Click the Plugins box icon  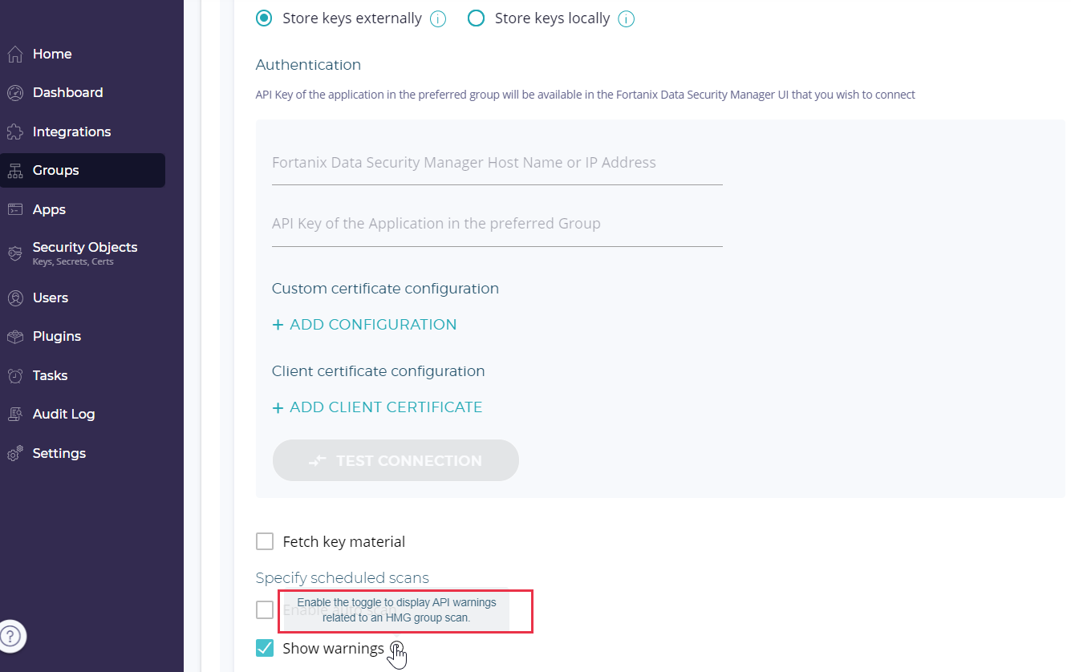pyautogui.click(x=14, y=337)
